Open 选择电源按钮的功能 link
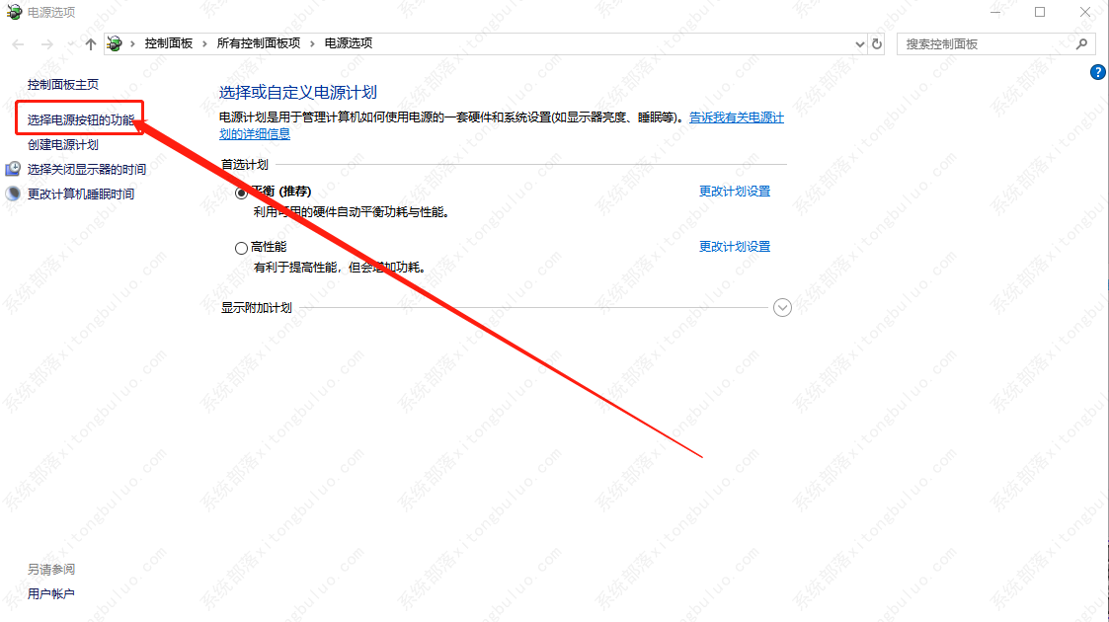Image resolution: width=1109 pixels, height=622 pixels. tap(81, 119)
